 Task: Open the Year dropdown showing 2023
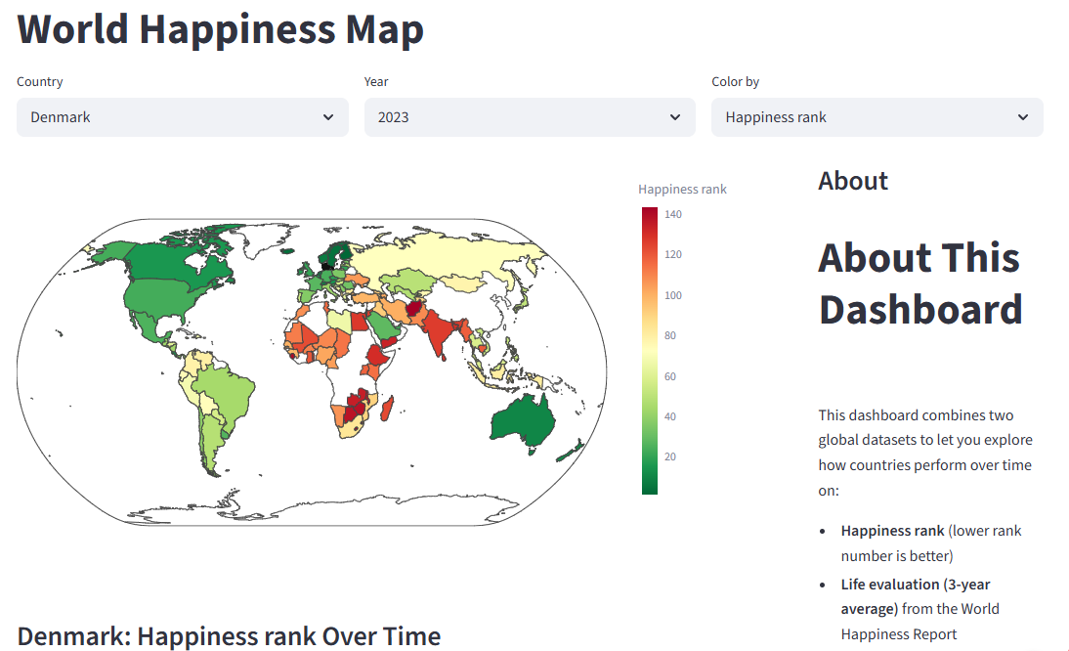coord(528,116)
